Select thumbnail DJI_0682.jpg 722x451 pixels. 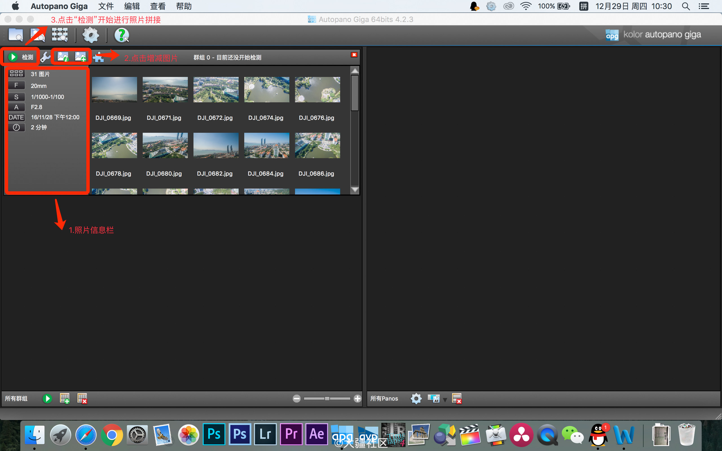click(x=216, y=145)
